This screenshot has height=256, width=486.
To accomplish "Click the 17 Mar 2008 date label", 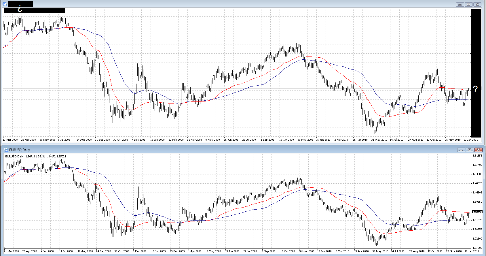I will click(10, 140).
